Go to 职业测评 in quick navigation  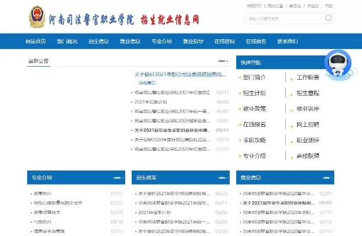tap(308, 140)
